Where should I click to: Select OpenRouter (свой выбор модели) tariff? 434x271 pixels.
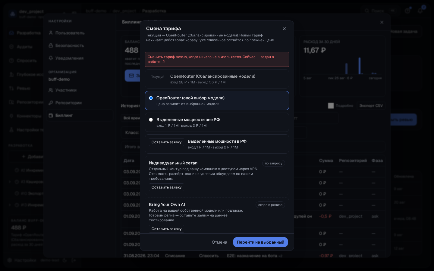tap(217, 101)
